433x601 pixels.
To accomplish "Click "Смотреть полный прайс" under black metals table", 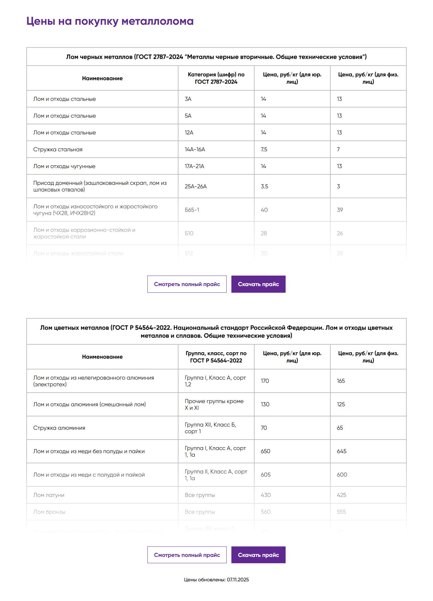I will pos(187,284).
